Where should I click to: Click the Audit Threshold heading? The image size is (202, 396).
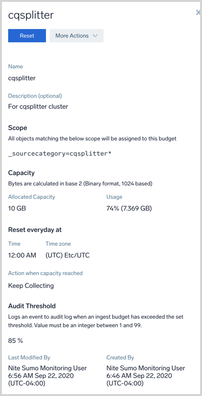(32, 306)
